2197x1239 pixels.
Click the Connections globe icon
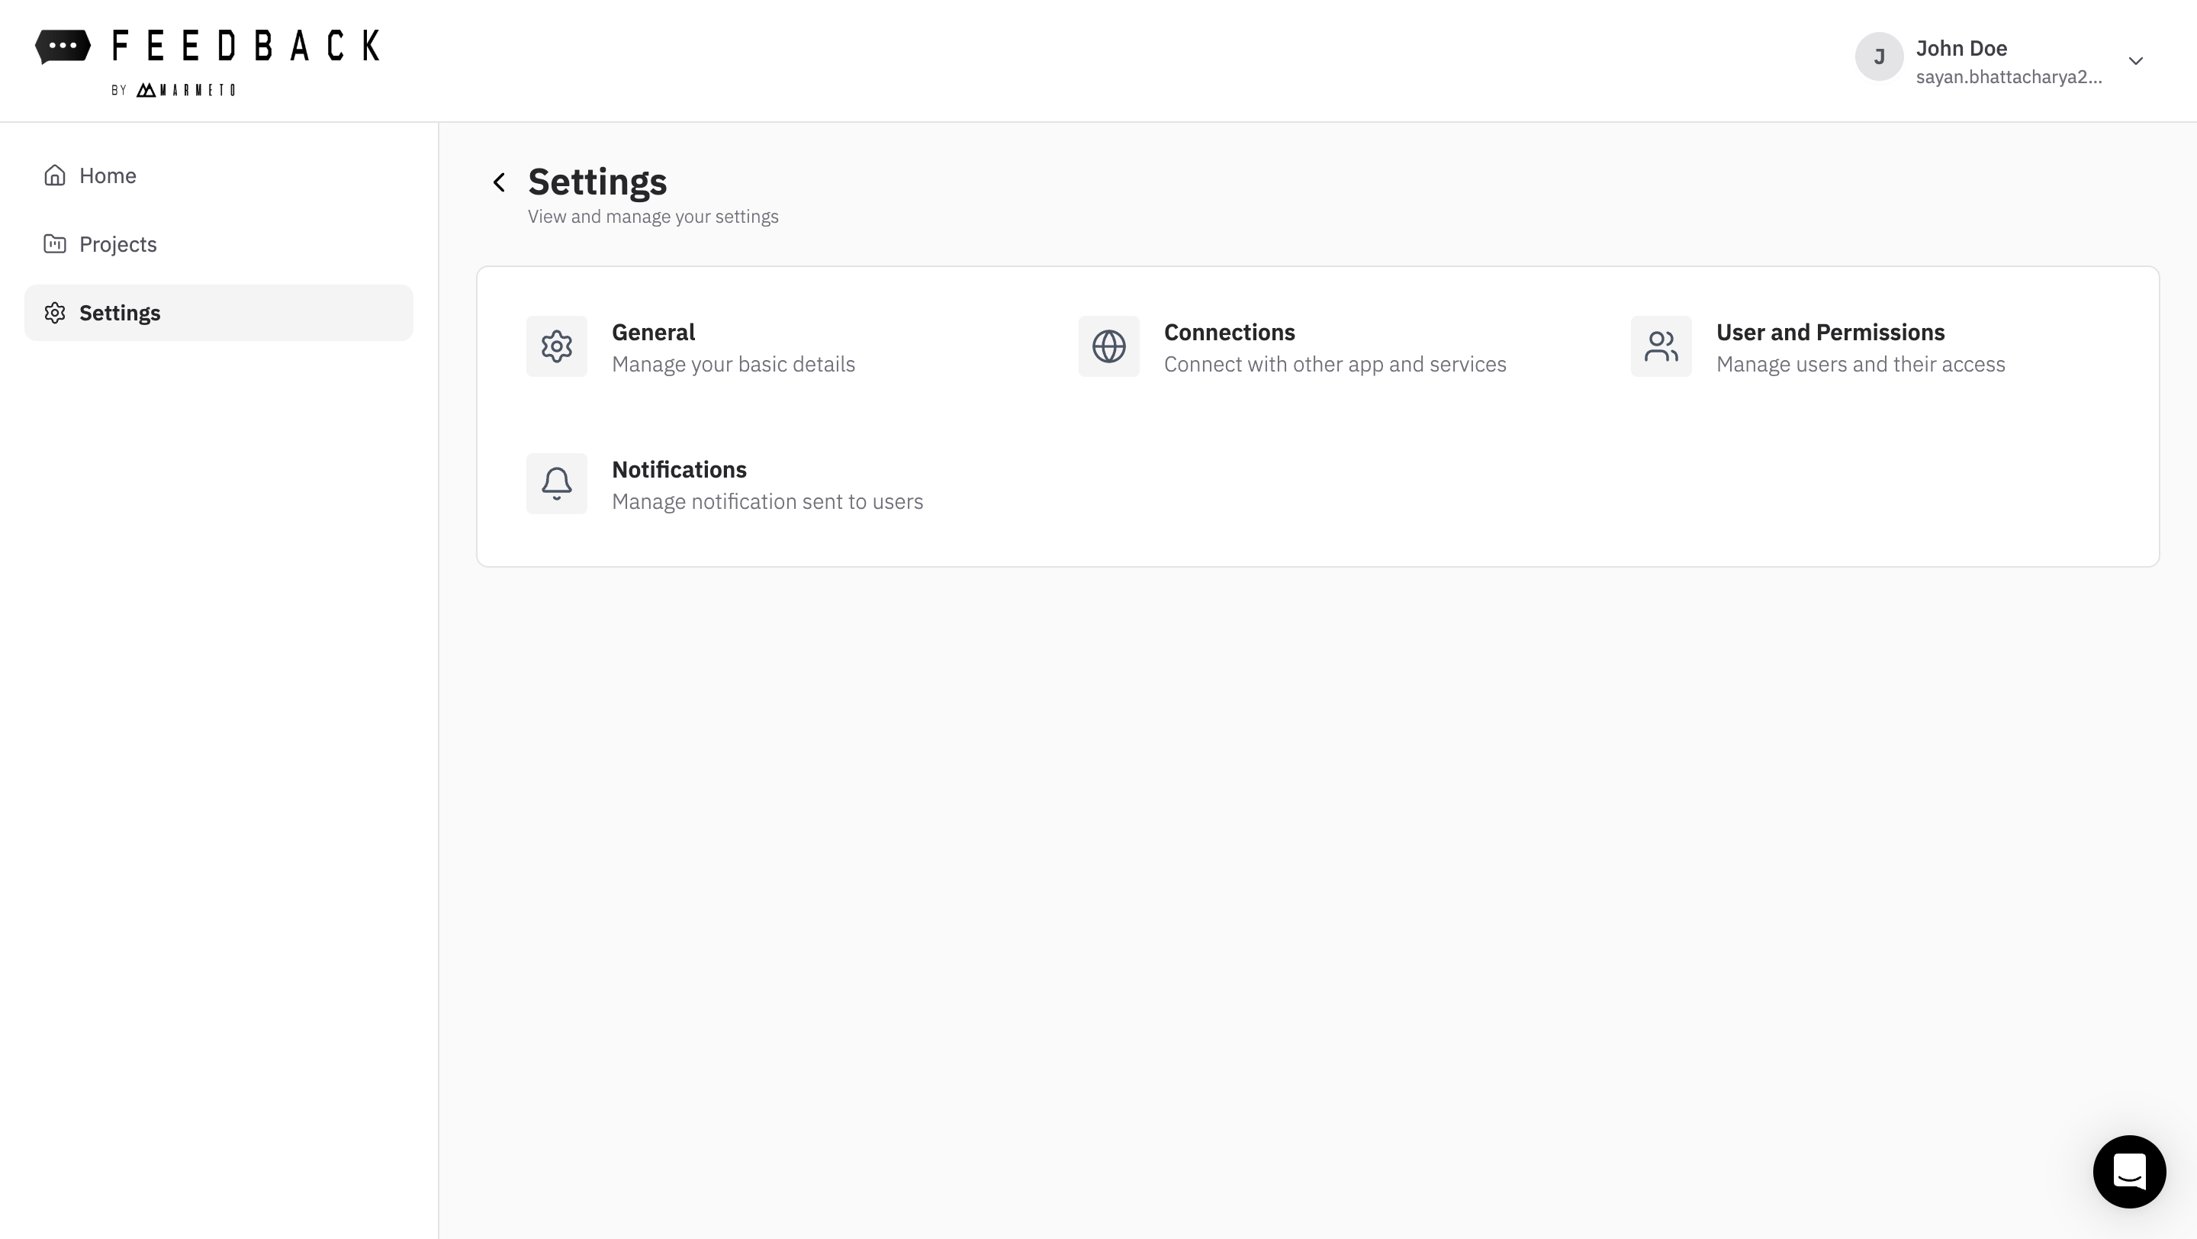click(x=1108, y=346)
